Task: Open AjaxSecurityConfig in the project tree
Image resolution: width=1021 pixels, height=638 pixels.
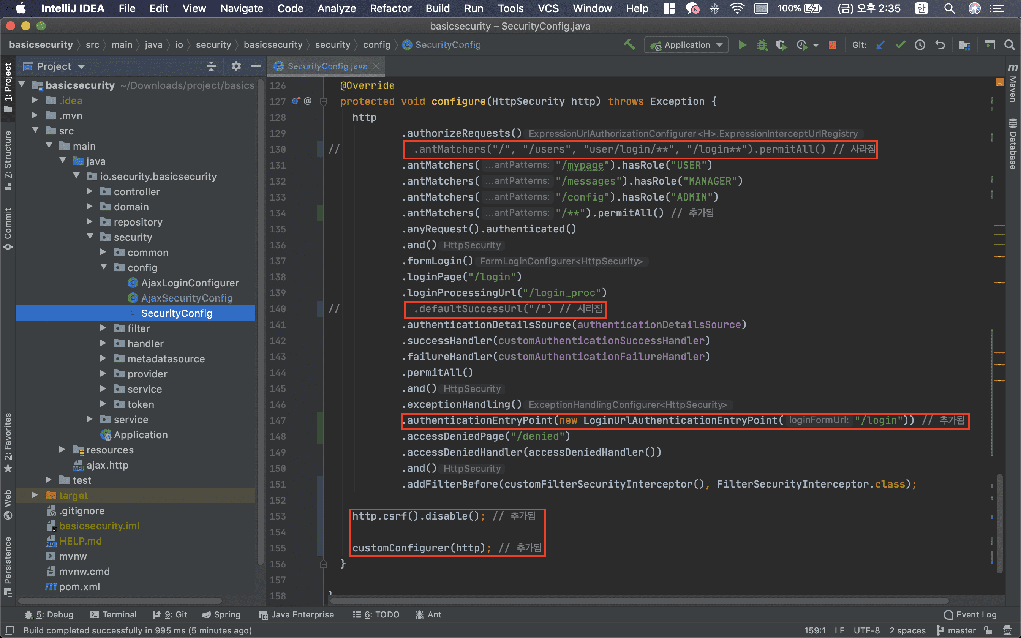Action: click(186, 298)
